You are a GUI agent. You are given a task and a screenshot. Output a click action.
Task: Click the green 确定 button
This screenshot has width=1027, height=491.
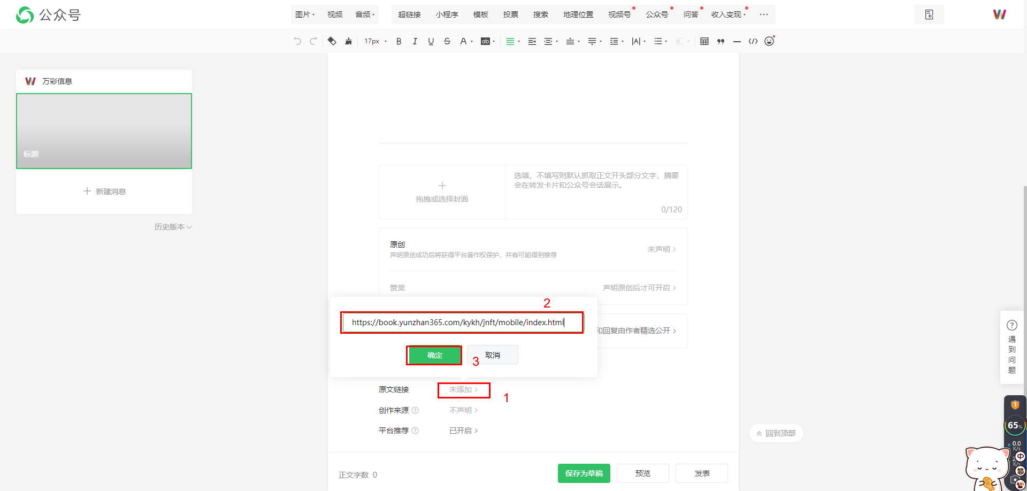(x=434, y=355)
